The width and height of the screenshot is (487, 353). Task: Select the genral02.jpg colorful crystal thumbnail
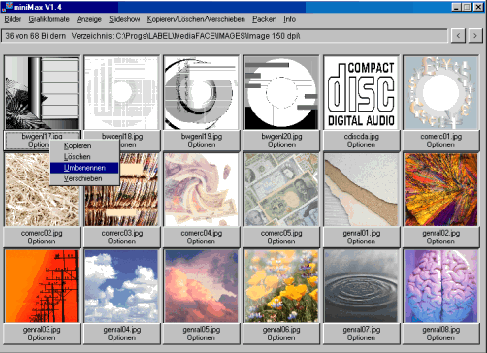(440, 189)
